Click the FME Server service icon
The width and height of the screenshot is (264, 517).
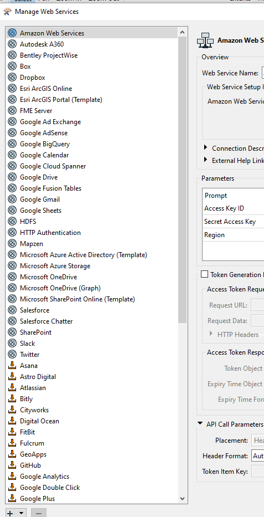[x=12, y=111]
